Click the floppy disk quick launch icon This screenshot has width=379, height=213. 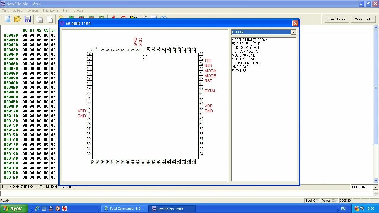[x=51, y=209]
